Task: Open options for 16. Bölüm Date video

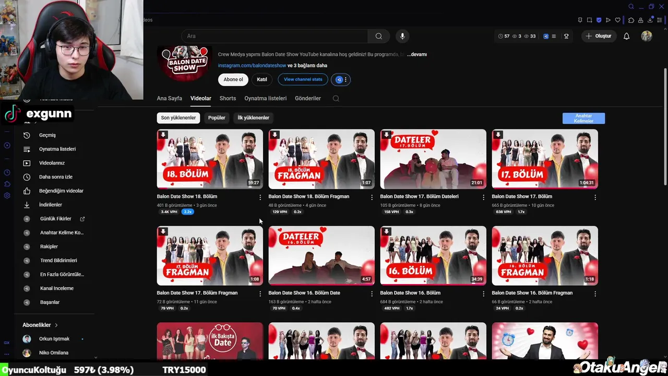Action: [372, 294]
